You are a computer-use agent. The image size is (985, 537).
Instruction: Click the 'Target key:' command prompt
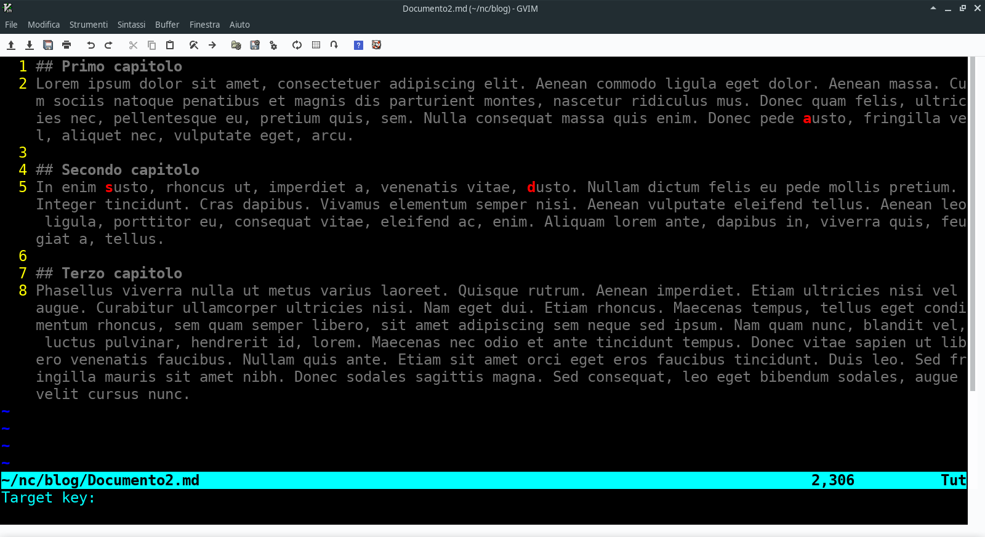tap(49, 498)
